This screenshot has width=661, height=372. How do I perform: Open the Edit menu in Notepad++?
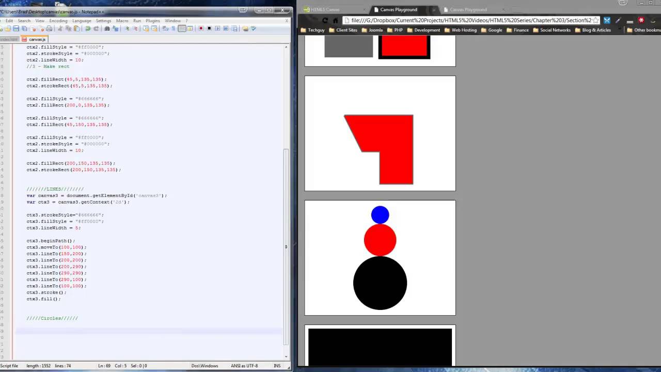[x=9, y=21]
